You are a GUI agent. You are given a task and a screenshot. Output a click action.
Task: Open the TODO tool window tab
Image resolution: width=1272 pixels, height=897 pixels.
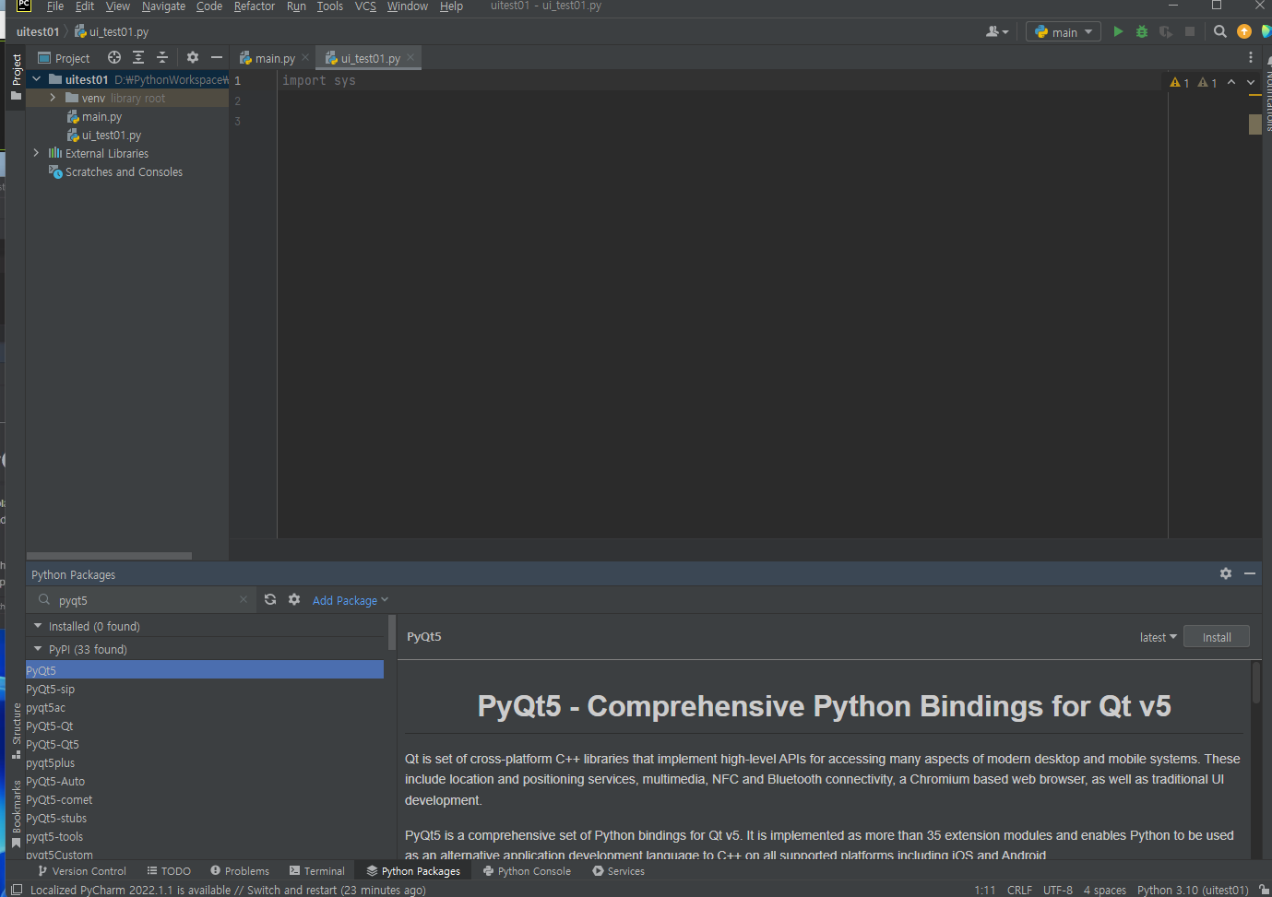click(169, 870)
